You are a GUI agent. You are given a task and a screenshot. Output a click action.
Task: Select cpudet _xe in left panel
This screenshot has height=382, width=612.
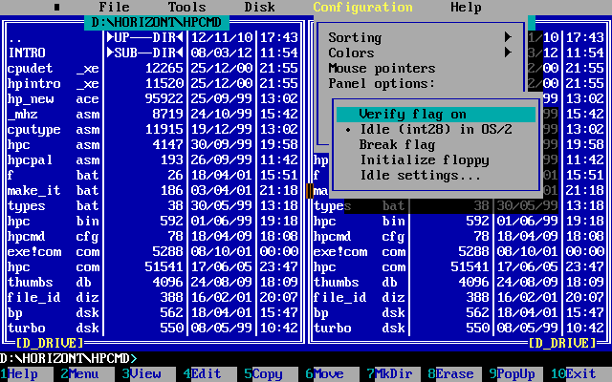153,68
